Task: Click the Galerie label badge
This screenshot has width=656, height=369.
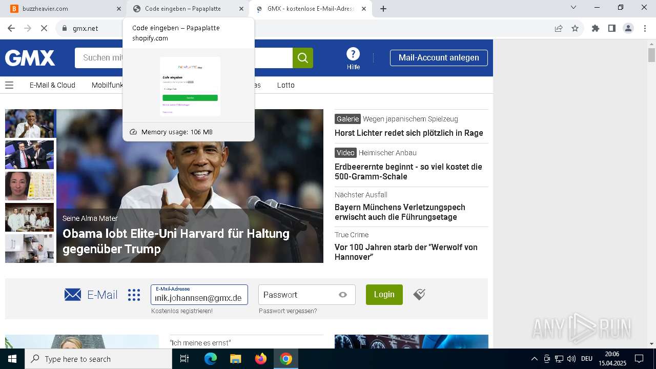Action: tap(347, 119)
